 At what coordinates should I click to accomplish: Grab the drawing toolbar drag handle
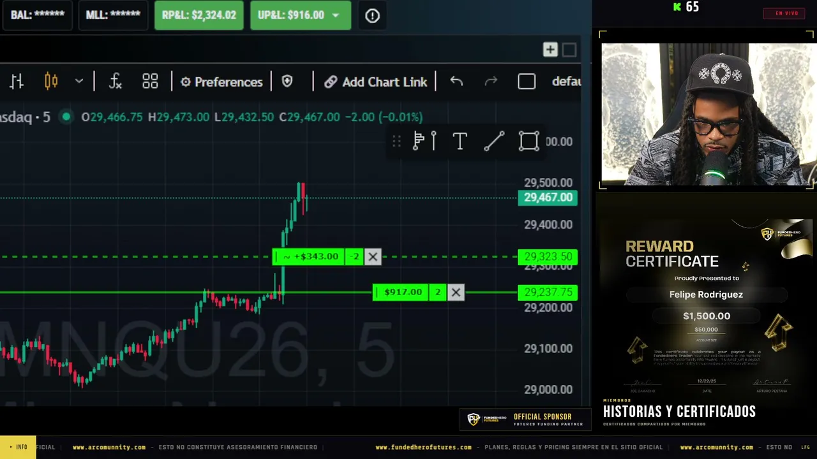[x=396, y=141]
